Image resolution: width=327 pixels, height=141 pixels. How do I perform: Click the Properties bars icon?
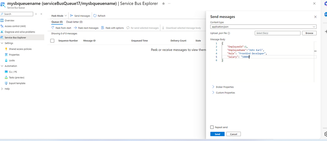pos(6,55)
